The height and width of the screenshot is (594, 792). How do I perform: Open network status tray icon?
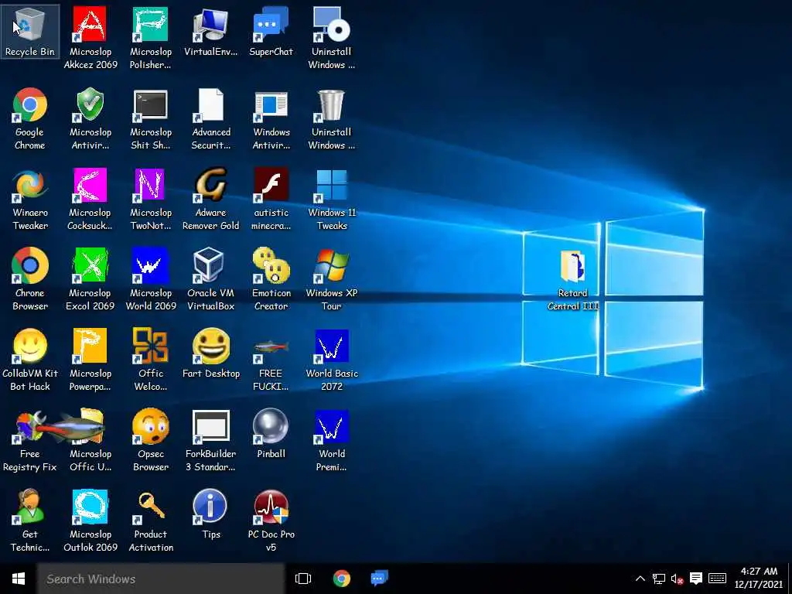659,579
